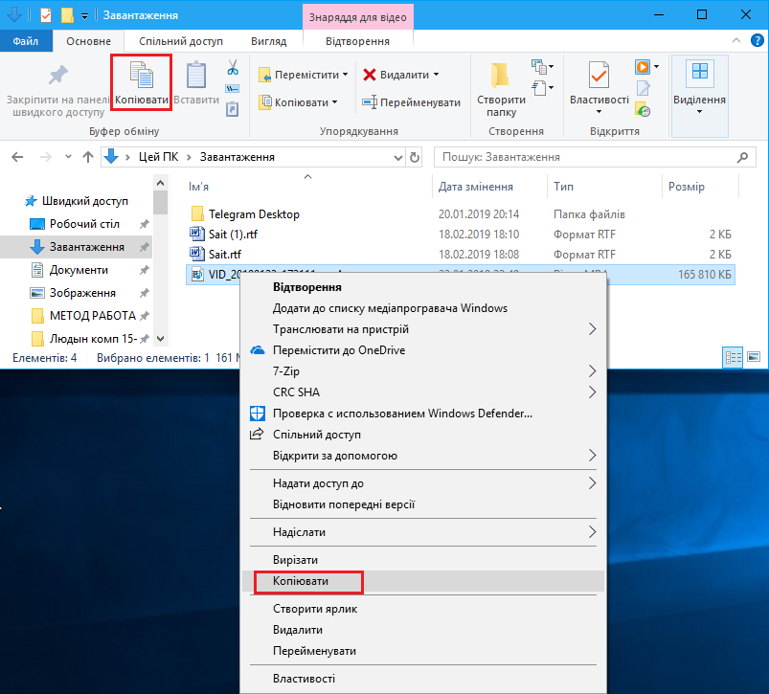Click the Властивості checkmark icon

599,76
